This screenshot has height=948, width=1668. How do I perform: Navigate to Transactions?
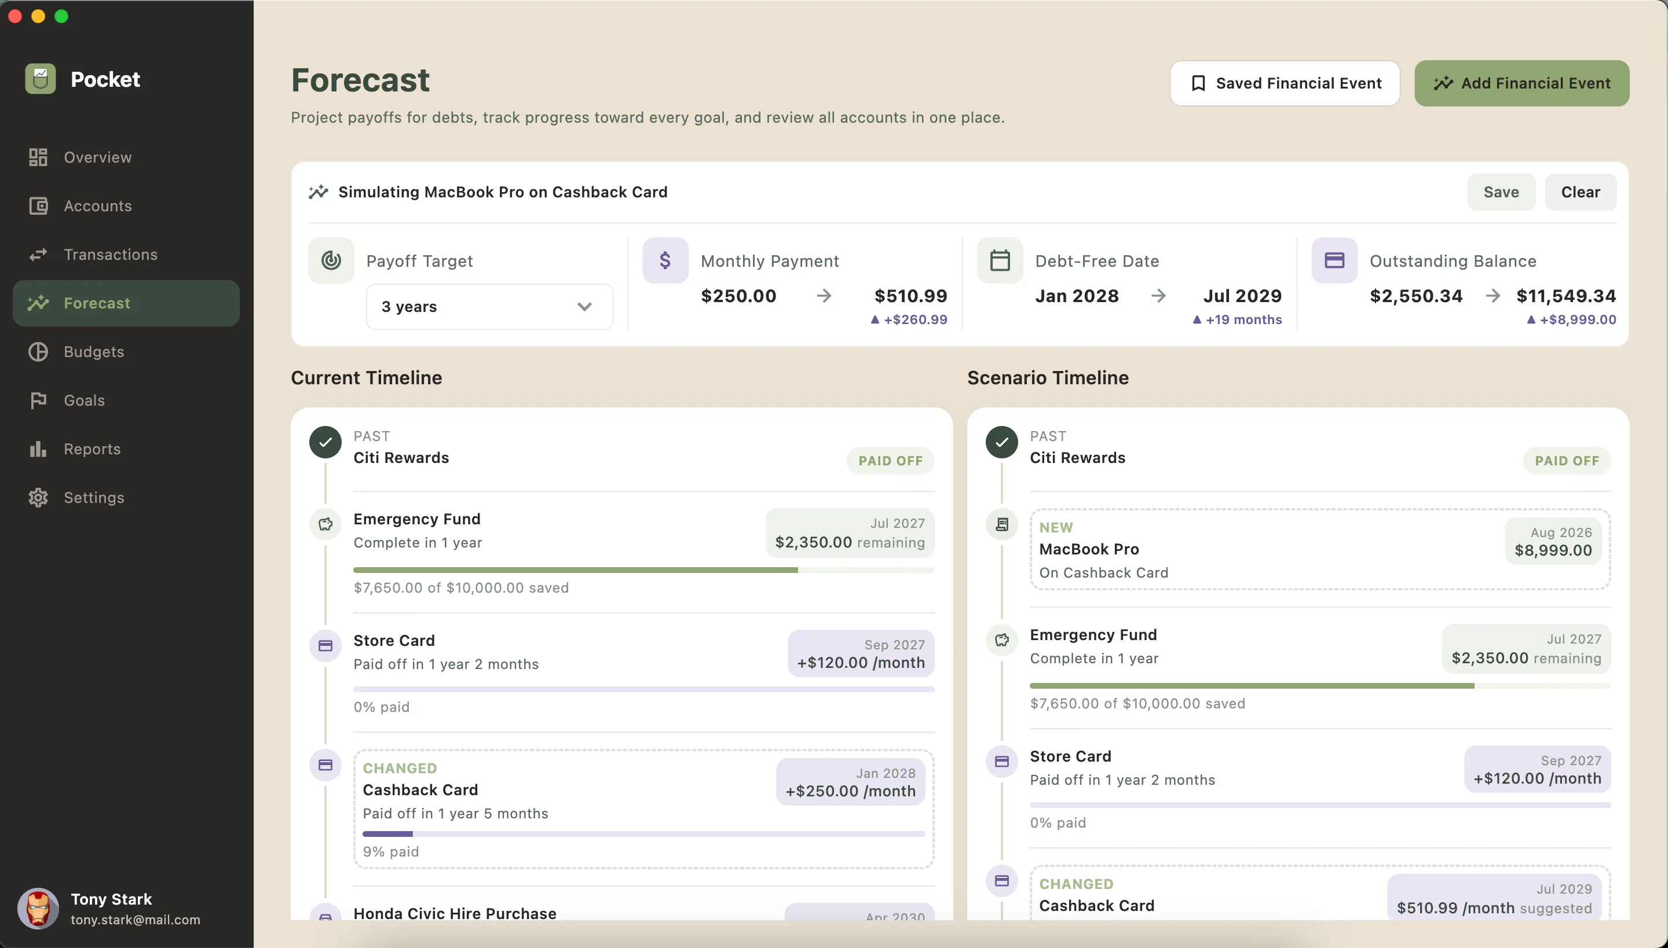click(126, 255)
